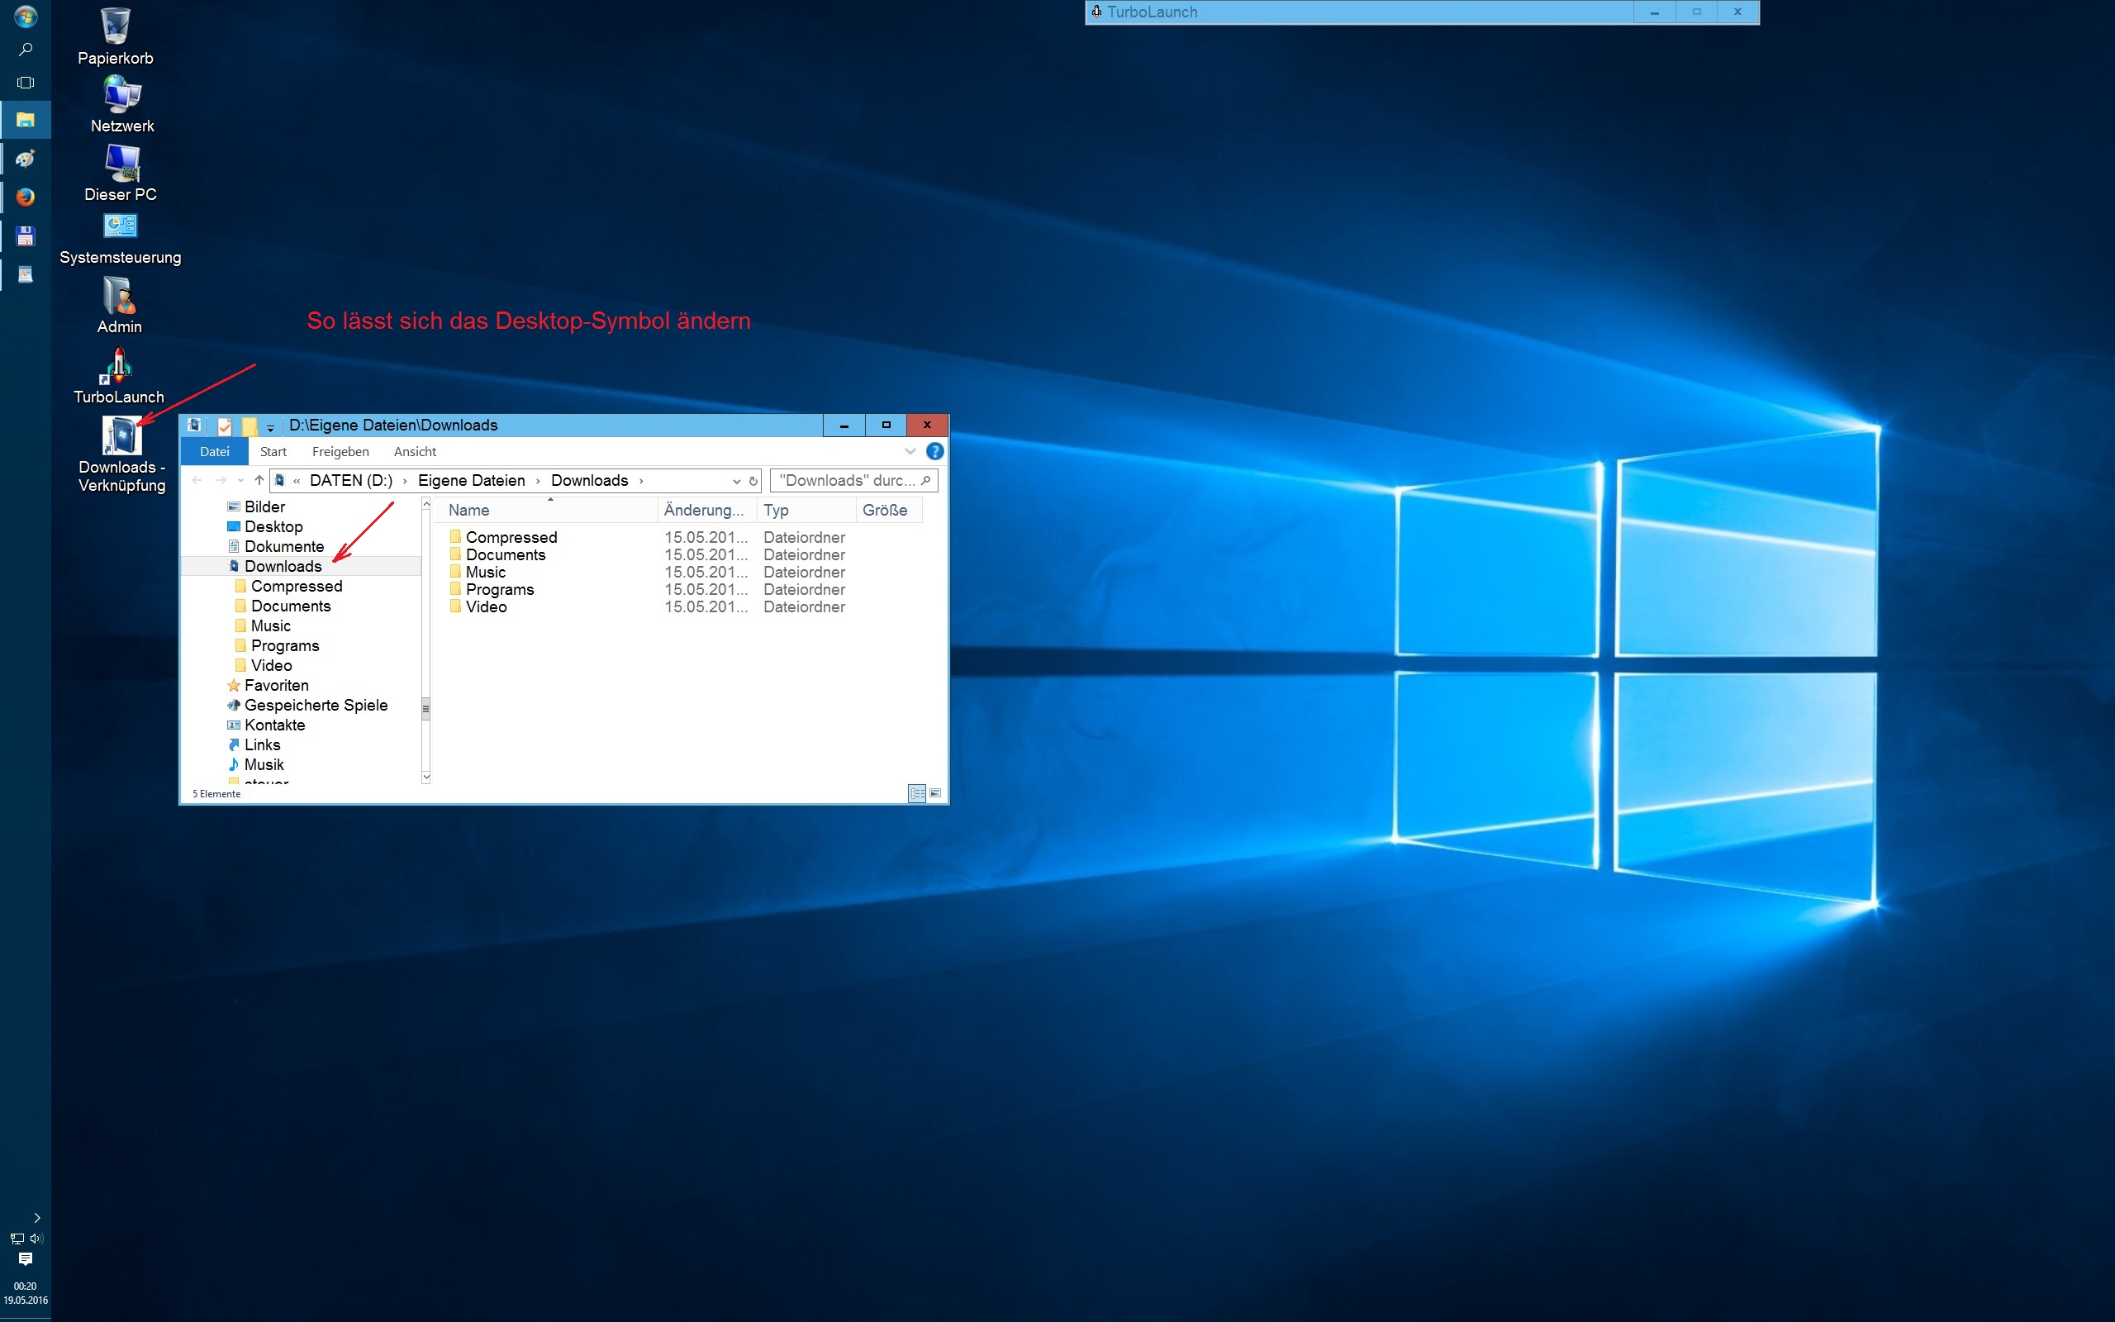2115x1322 pixels.
Task: Open the quick access toolbar customize dropdown
Action: 270,427
